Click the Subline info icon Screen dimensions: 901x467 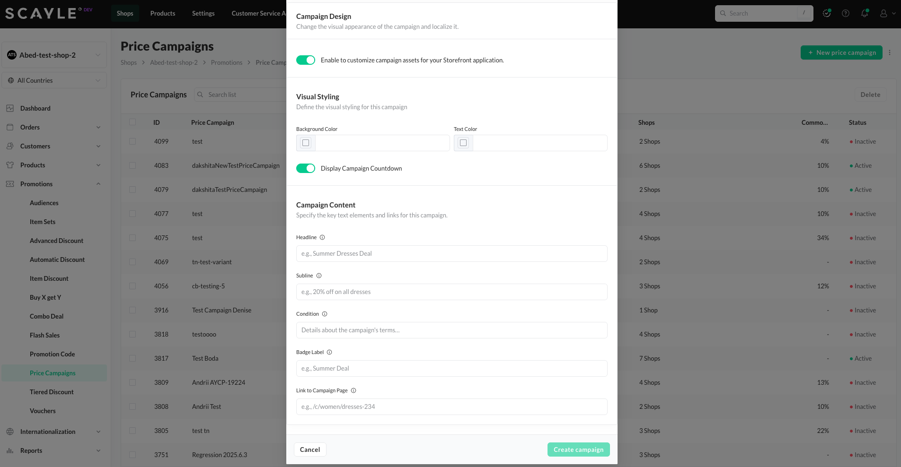[x=319, y=276]
